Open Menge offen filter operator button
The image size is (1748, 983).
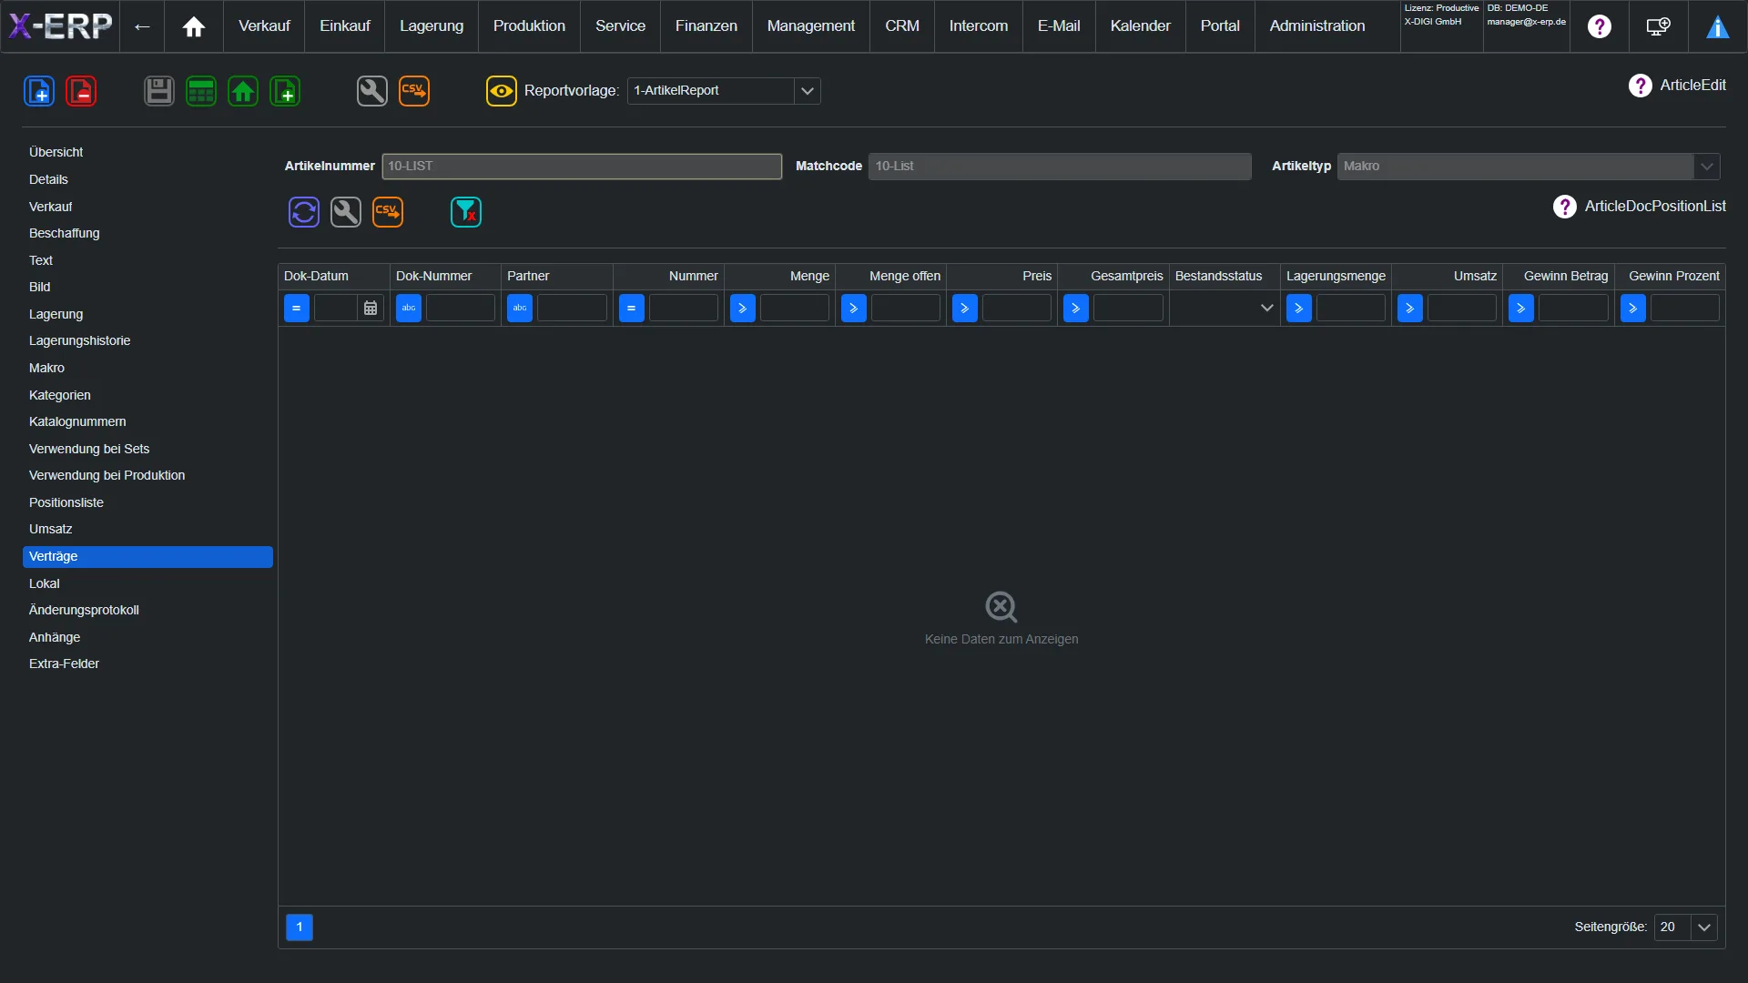click(x=854, y=309)
